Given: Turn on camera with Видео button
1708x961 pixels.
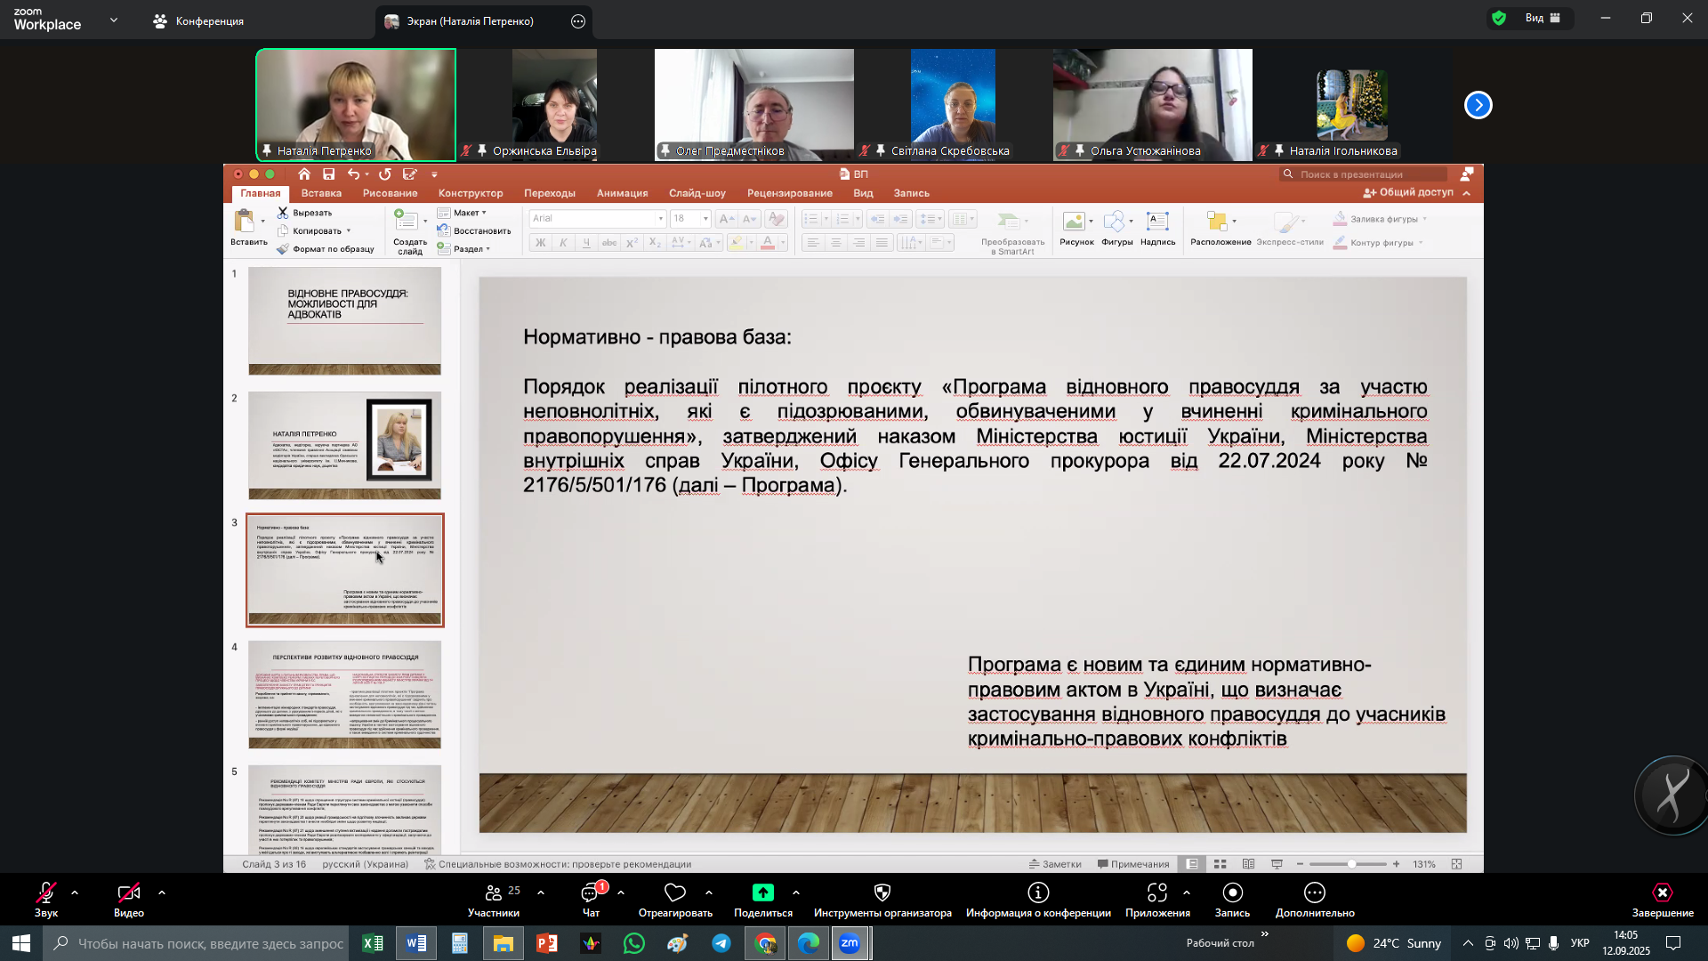Looking at the screenshot, I should (x=129, y=893).
